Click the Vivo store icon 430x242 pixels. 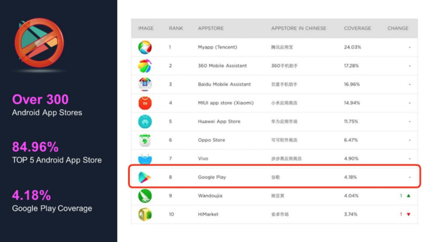[x=145, y=159]
